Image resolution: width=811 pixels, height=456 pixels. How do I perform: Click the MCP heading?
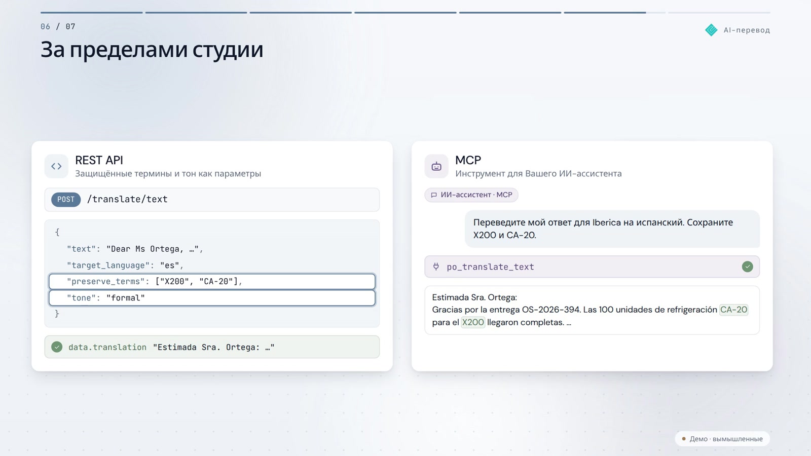tap(468, 160)
